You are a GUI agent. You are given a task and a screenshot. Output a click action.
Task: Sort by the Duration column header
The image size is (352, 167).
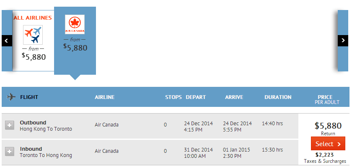coord(278,97)
